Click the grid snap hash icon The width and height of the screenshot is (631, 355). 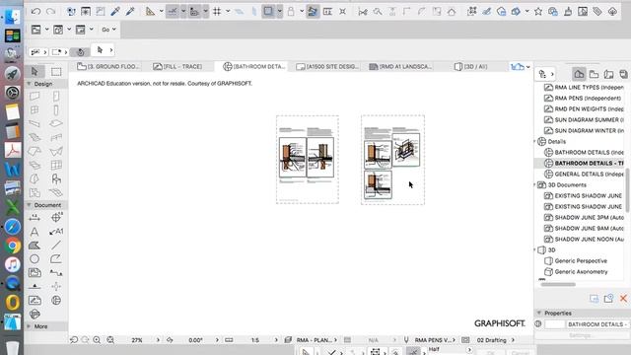[217, 11]
